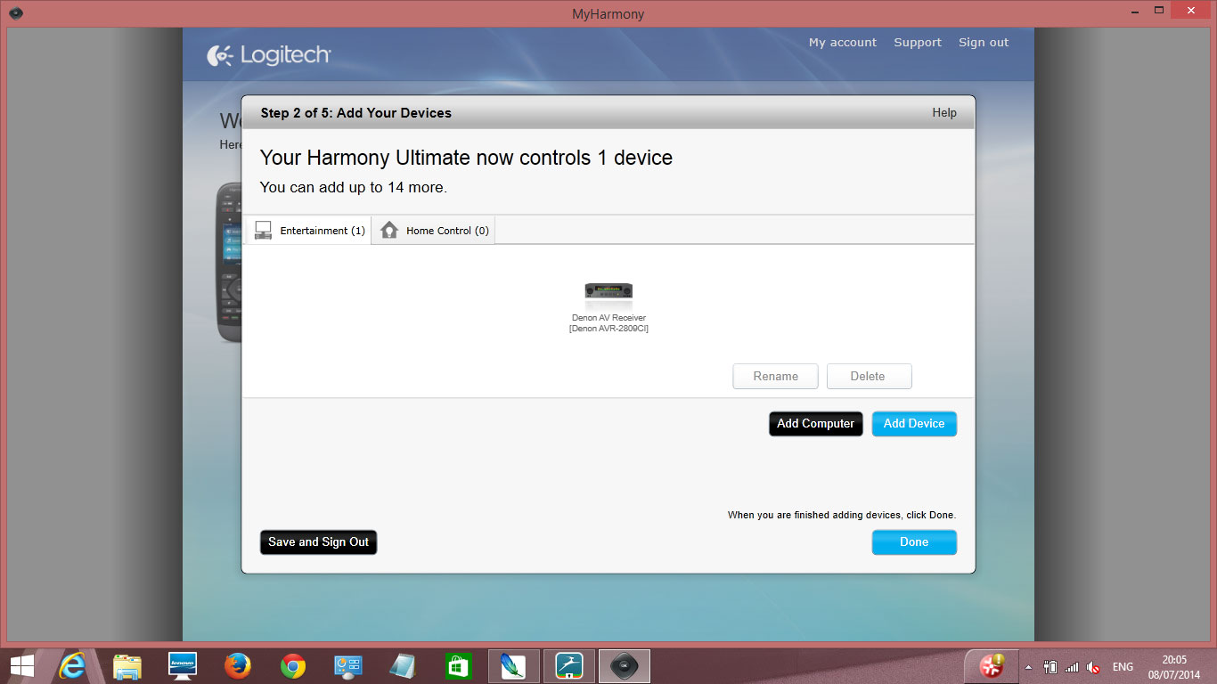Open File Explorer from the taskbar
Viewport: 1217px width, 684px height.
(x=127, y=665)
